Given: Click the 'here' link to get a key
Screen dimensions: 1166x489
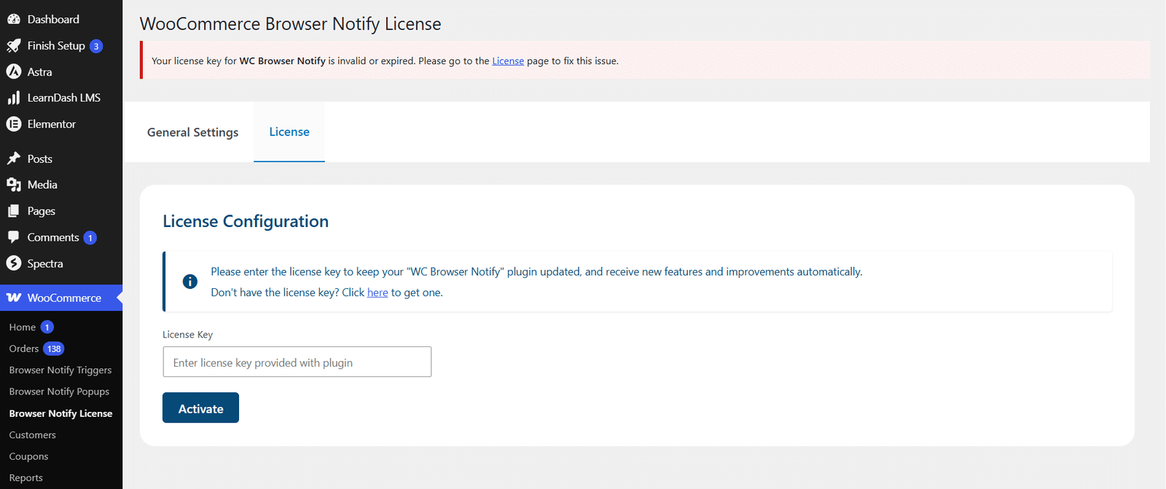Looking at the screenshot, I should (377, 293).
